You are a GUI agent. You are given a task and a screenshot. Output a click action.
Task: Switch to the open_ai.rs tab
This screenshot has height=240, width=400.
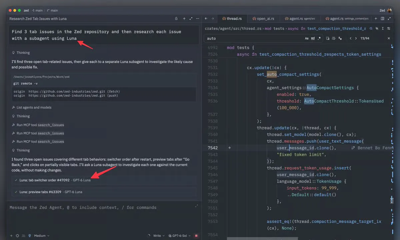[263, 19]
